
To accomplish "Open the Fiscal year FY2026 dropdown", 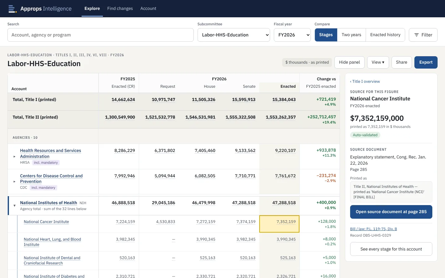I will click(292, 35).
